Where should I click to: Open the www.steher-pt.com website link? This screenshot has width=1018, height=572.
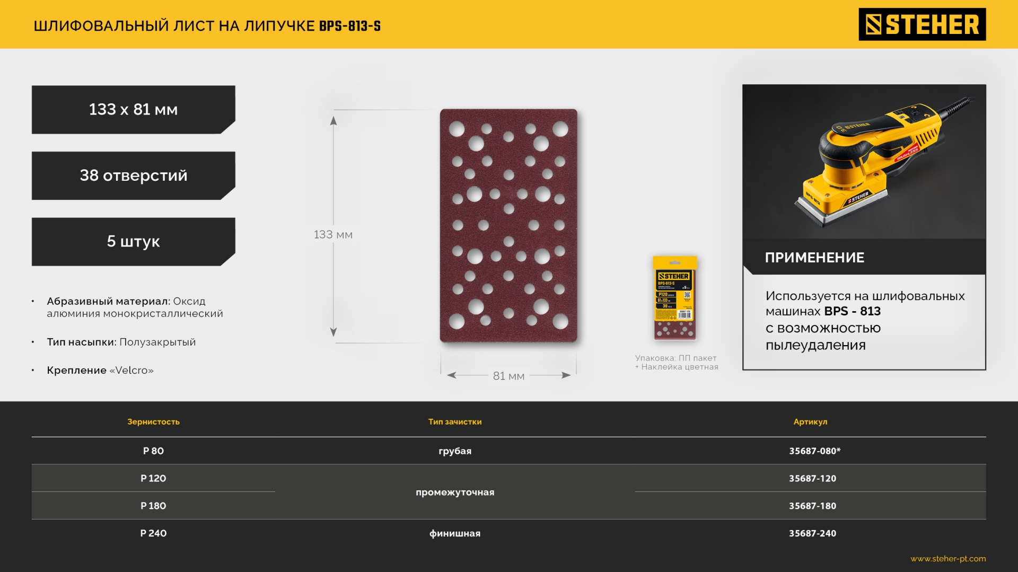click(947, 559)
